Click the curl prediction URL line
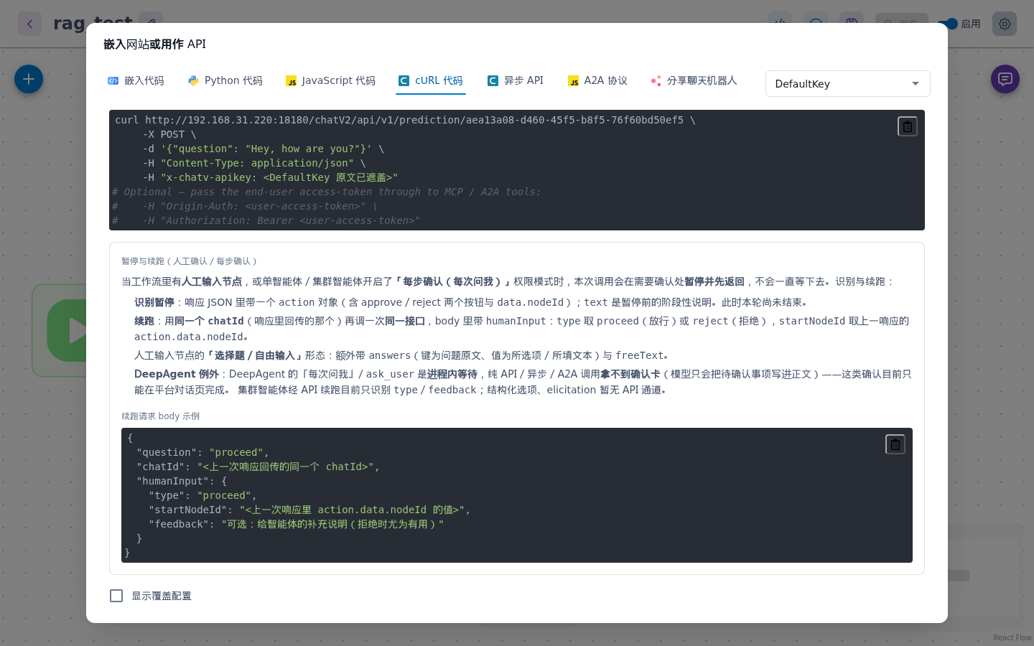This screenshot has height=646, width=1034. [405, 120]
